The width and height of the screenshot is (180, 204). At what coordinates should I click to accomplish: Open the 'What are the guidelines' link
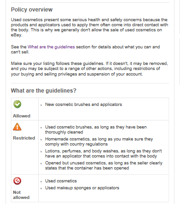pyautogui.click(x=51, y=47)
